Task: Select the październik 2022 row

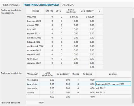Action: (65, 46)
